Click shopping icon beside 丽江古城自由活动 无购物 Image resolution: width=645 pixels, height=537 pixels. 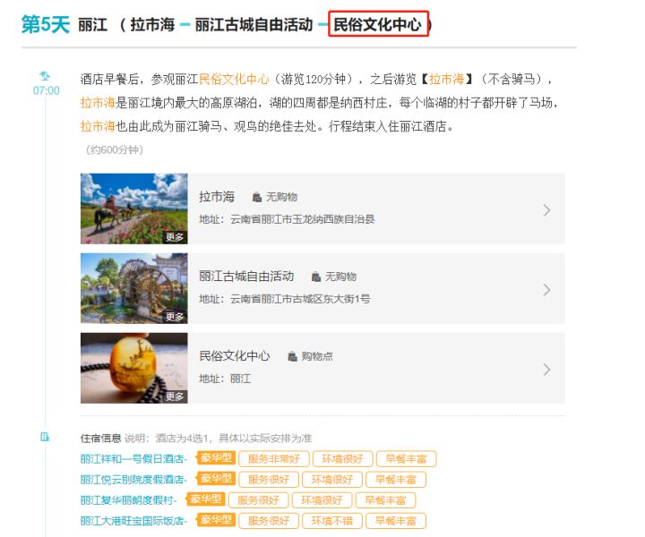click(315, 277)
